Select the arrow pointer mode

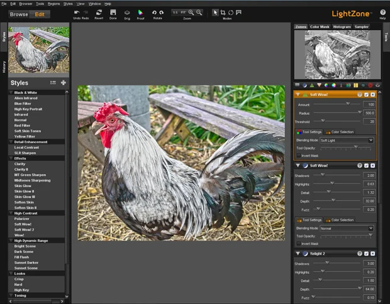215,13
